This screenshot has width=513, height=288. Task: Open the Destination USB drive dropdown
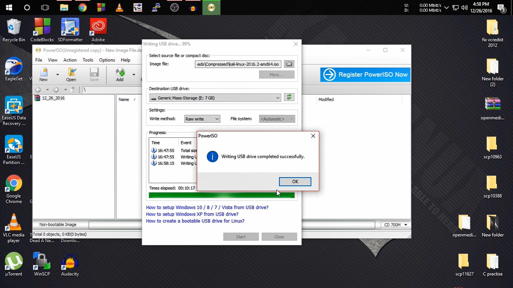215,98
